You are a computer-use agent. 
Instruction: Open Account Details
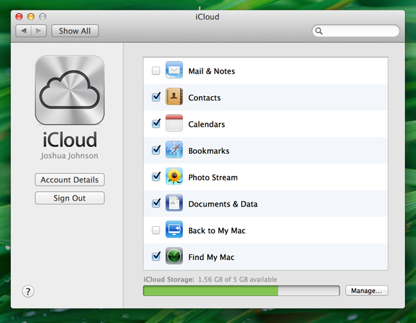click(69, 180)
